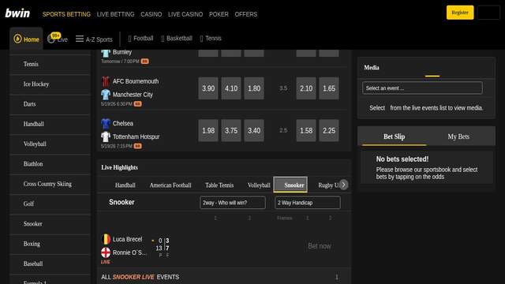Select over 3.5 goals odds 2.10
This screenshot has height=284, width=505.
tap(306, 88)
